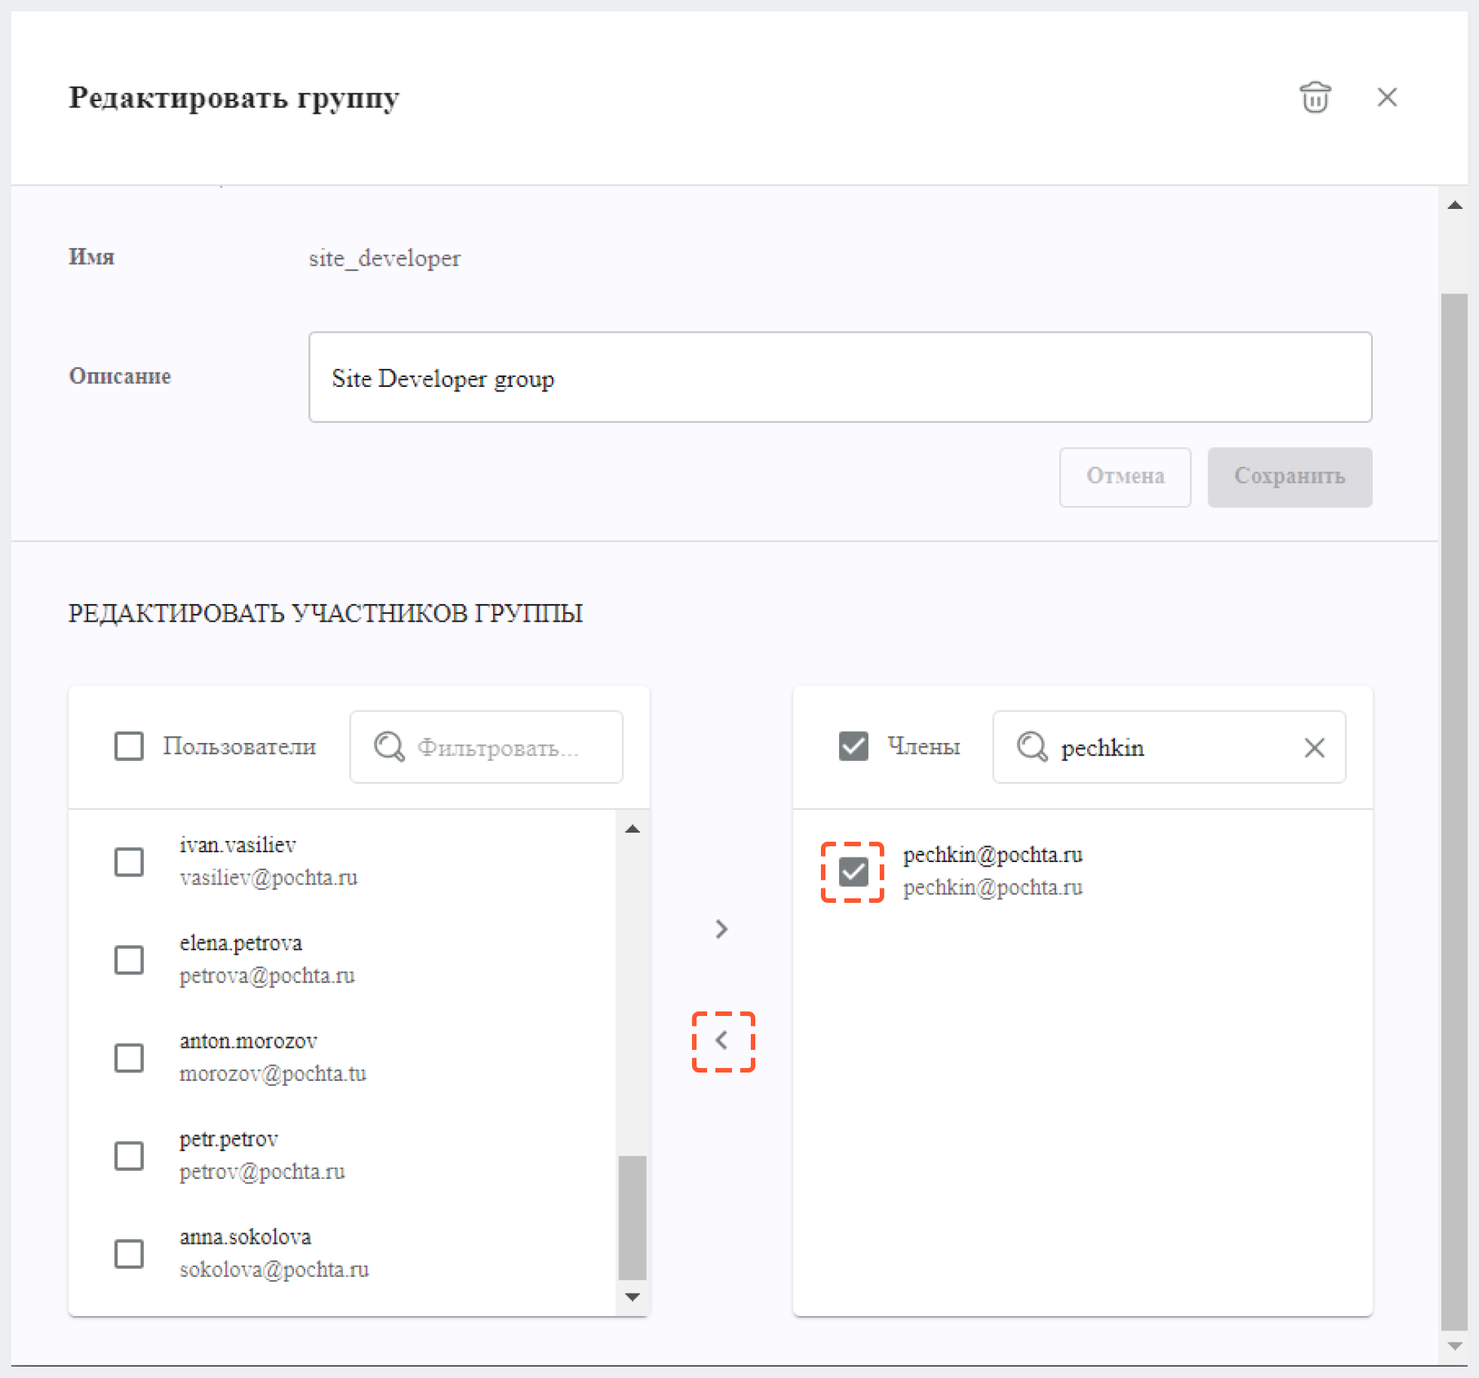The width and height of the screenshot is (1479, 1378).
Task: Select the vasiliev@pochta.ru email text
Action: click(268, 878)
